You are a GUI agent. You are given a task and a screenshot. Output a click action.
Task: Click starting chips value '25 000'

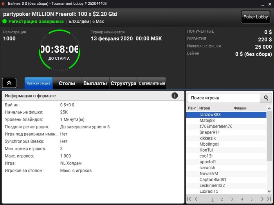coord(263,47)
